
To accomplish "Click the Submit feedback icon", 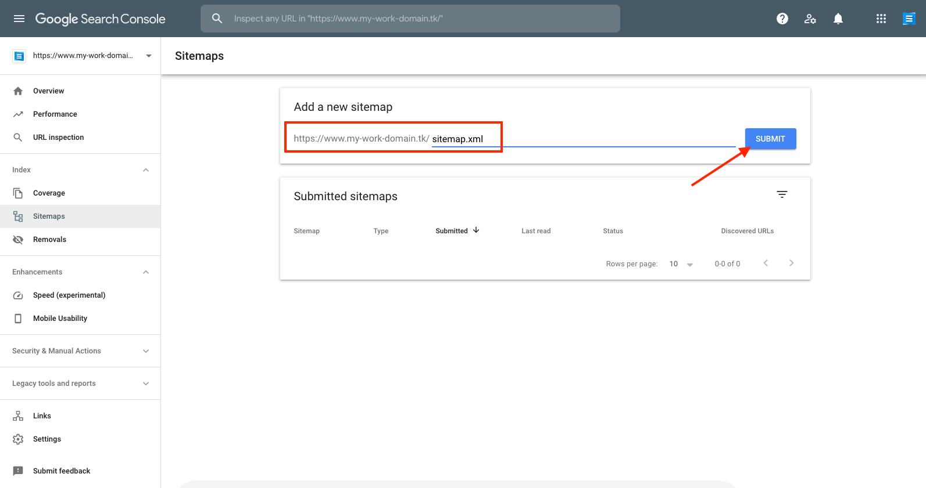I will pos(18,471).
